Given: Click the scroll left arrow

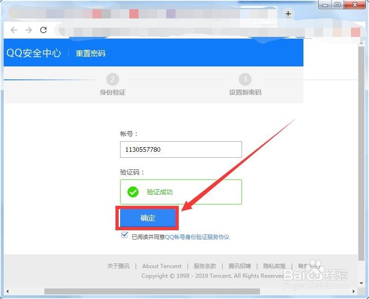Looking at the screenshot, I should point(7,292).
